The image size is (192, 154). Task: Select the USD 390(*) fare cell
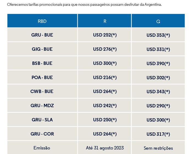(x=158, y=63)
